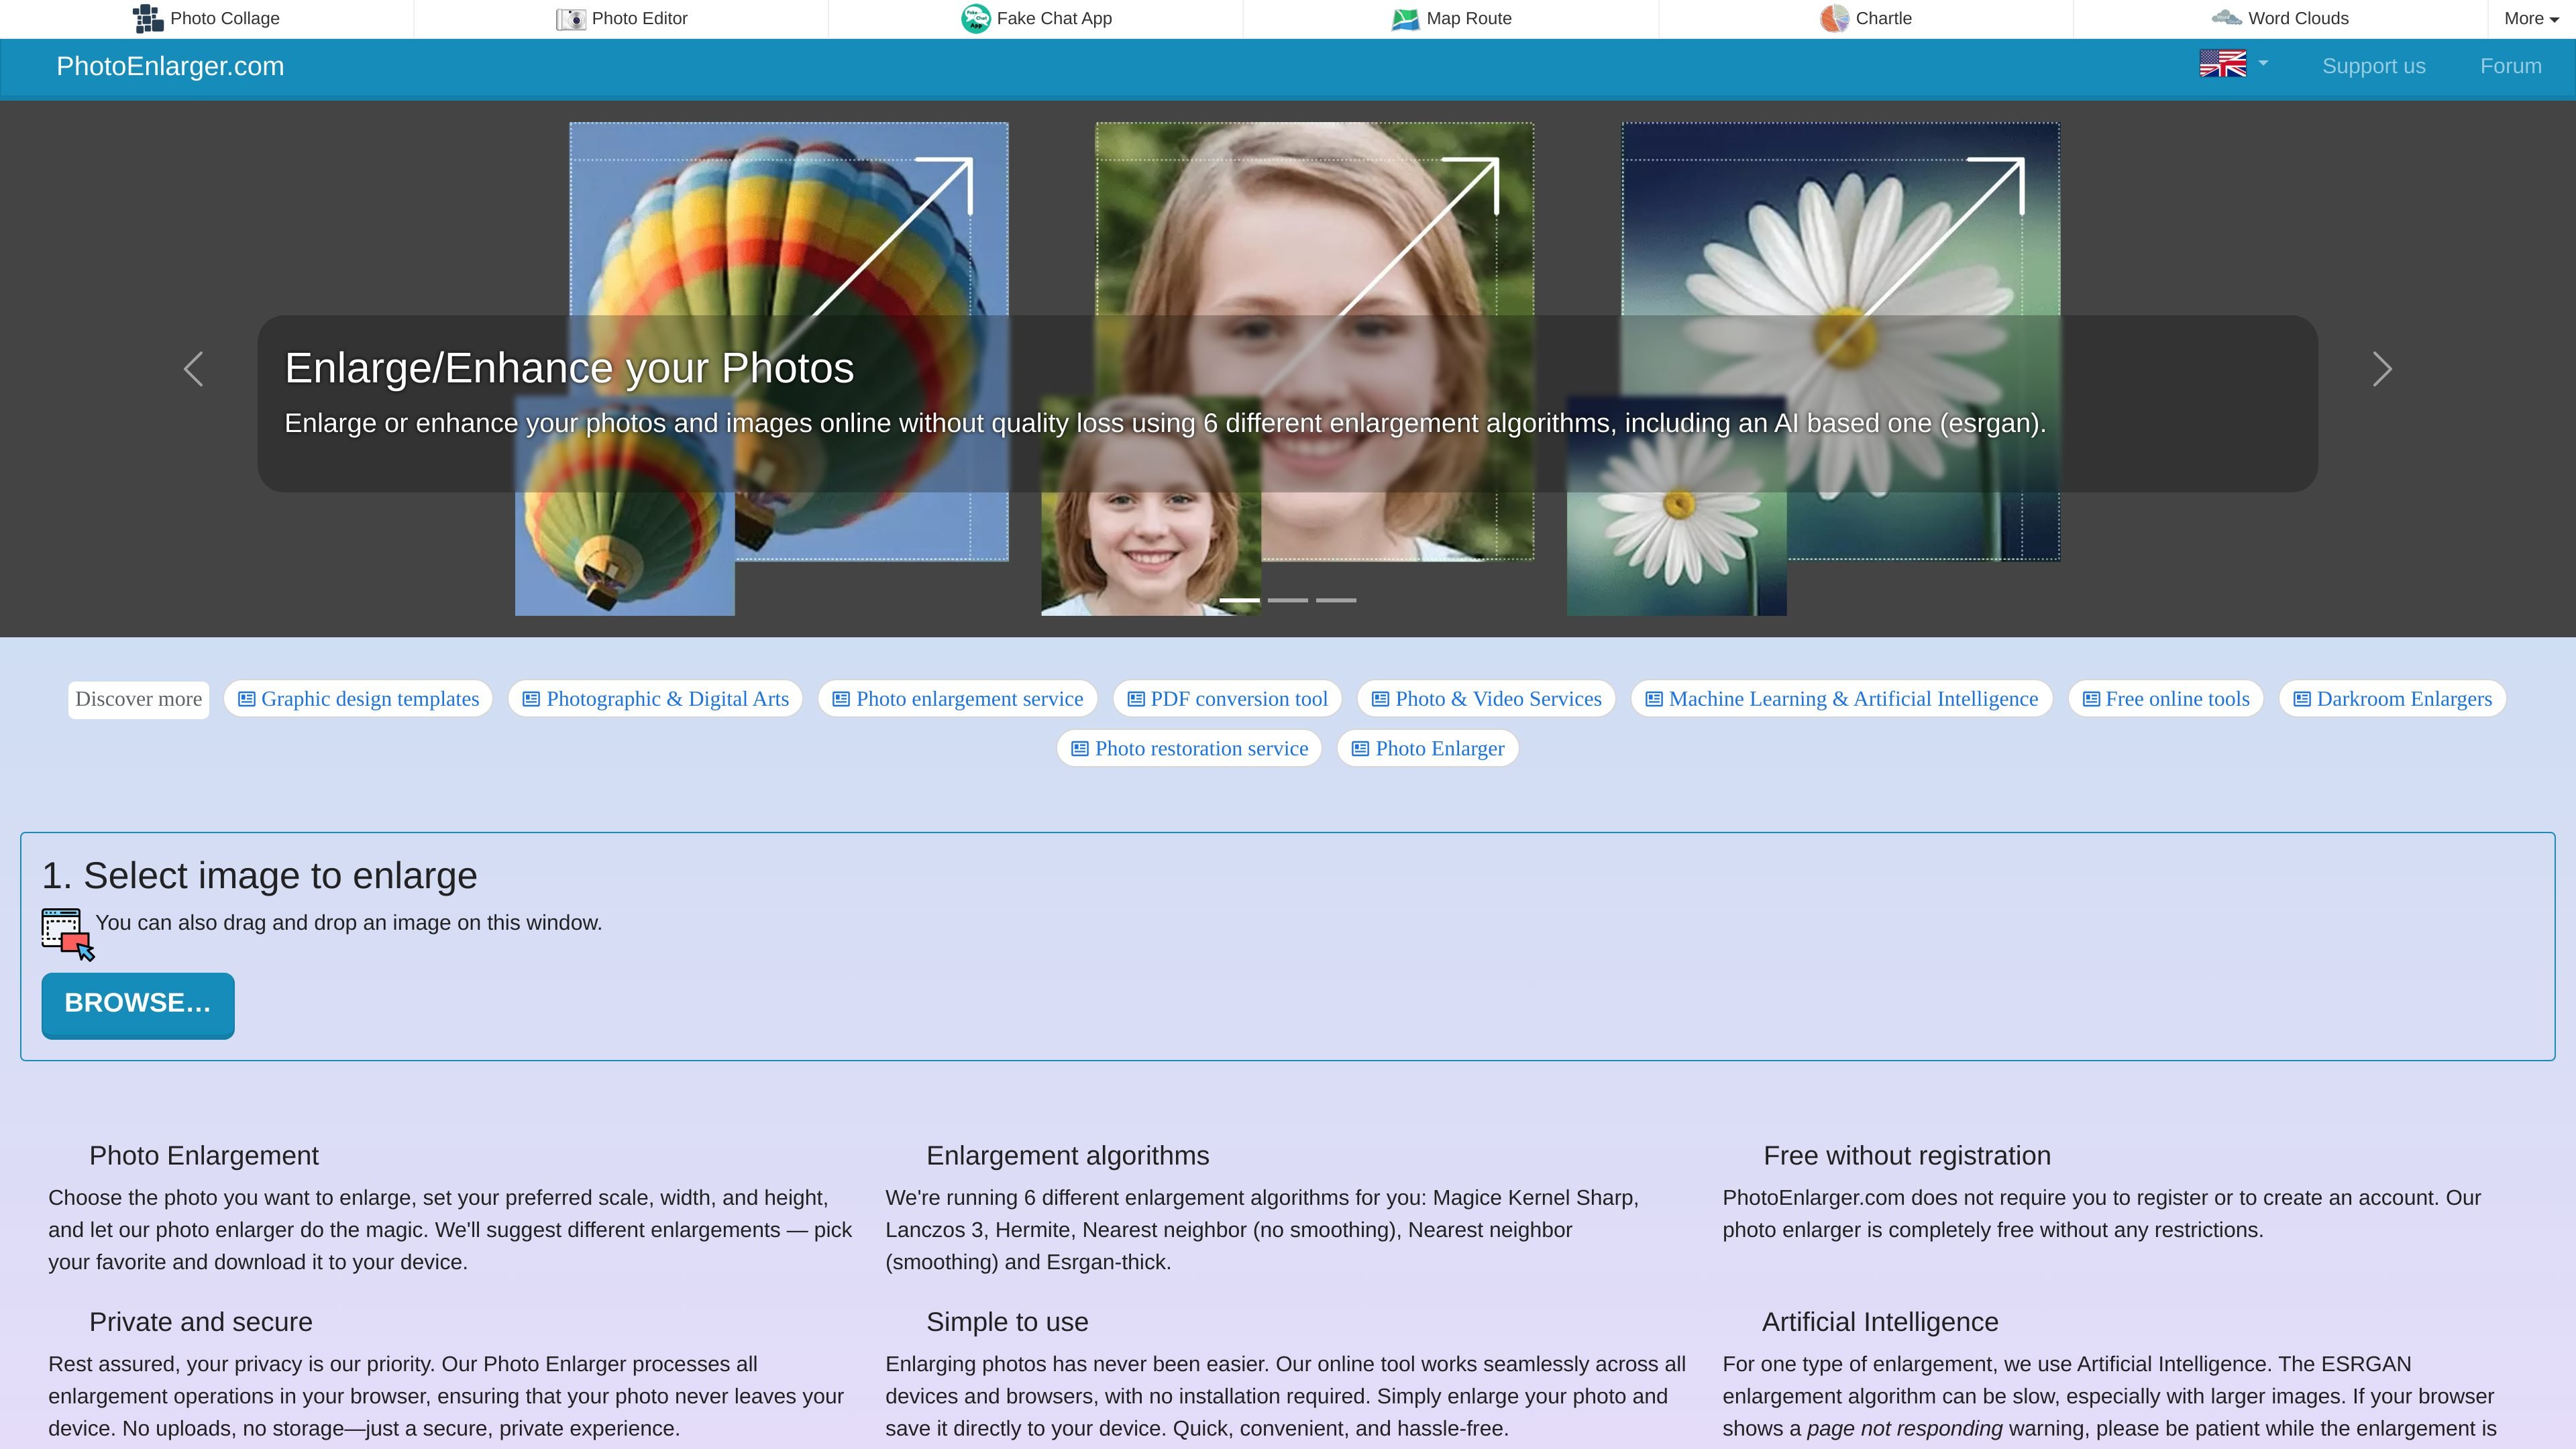Open the Chartle menu item
This screenshot has width=2576, height=1449.
tap(1866, 18)
